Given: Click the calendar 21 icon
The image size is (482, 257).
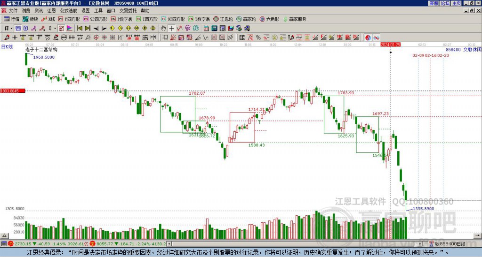Looking at the screenshot, I should [206, 29].
